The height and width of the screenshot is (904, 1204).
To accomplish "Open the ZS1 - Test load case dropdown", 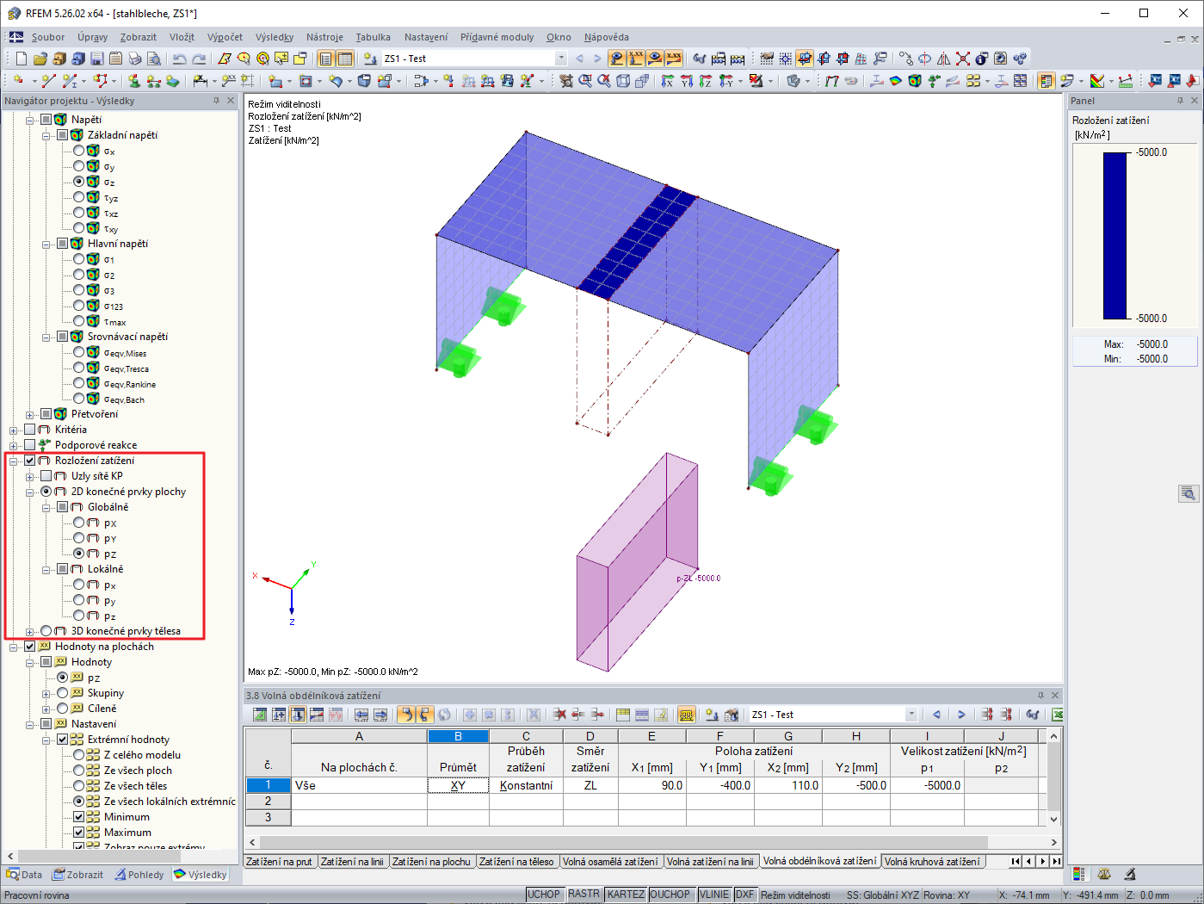I will [561, 59].
